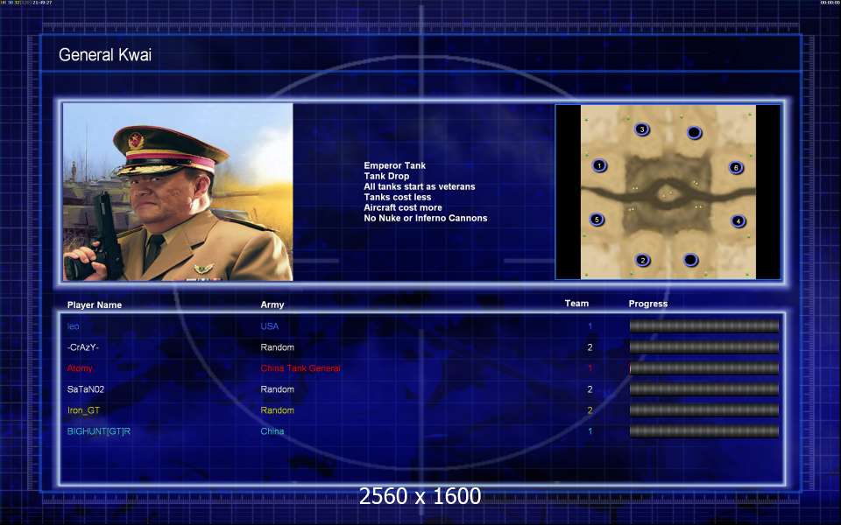
Task: Click team number in Iron_GT's row
Action: [590, 410]
